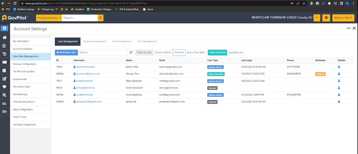Viewport: 358px width, 154px height.
Task: Click the history clock sidebar icon
Action: pyautogui.click(x=4, y=54)
